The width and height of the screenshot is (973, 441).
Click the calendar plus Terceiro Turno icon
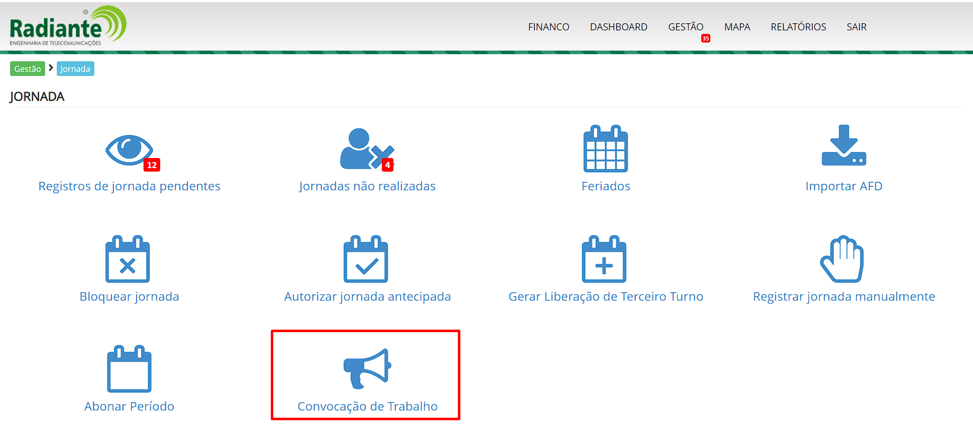(604, 259)
